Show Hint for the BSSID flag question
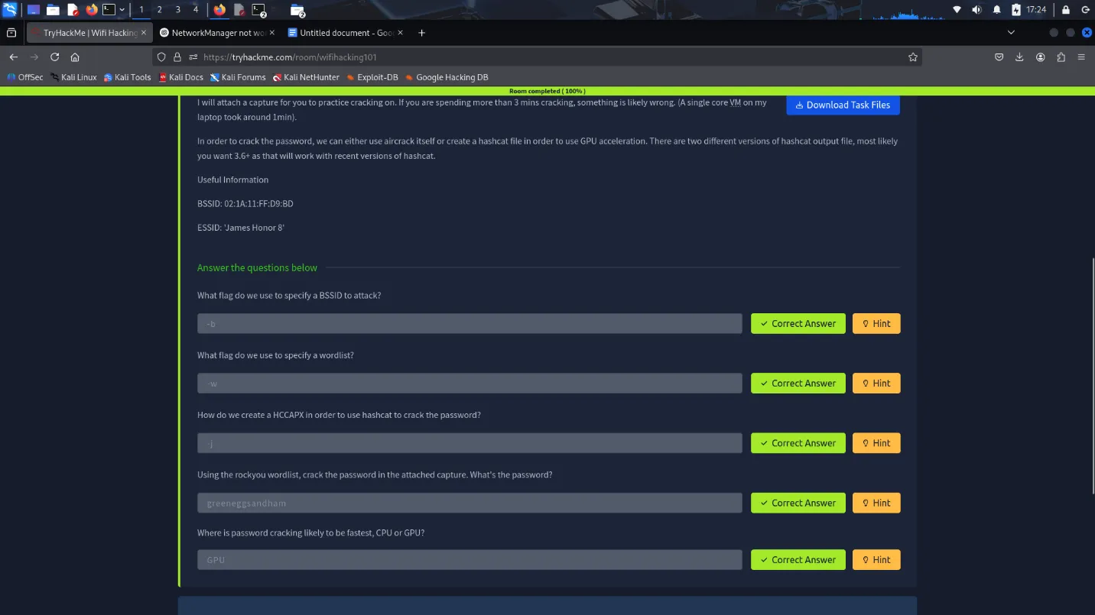This screenshot has width=1095, height=615. (876, 324)
